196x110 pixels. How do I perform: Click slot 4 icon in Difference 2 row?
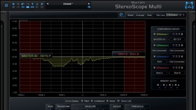(x=182, y=45)
